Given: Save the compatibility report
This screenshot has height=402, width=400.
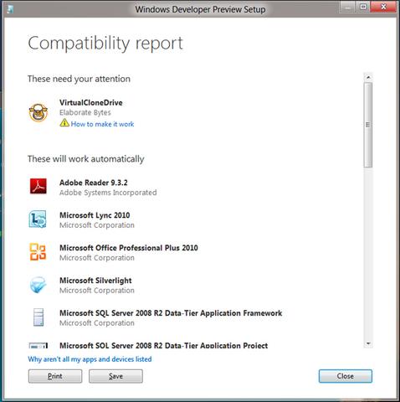Looking at the screenshot, I should tap(115, 376).
